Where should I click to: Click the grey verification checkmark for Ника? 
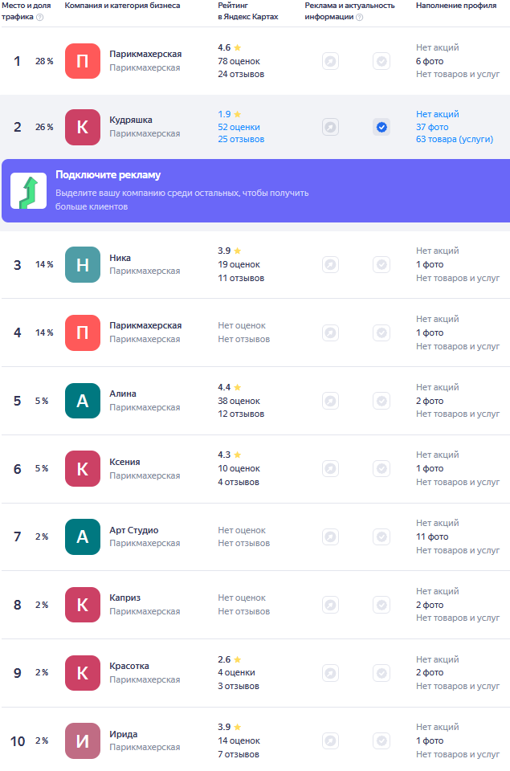click(381, 264)
